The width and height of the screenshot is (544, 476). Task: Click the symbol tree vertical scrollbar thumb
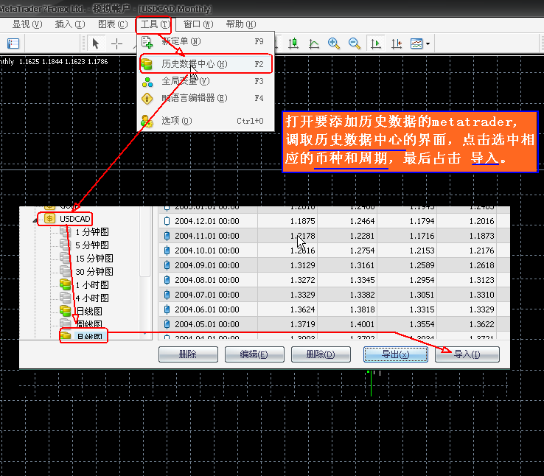(145, 242)
